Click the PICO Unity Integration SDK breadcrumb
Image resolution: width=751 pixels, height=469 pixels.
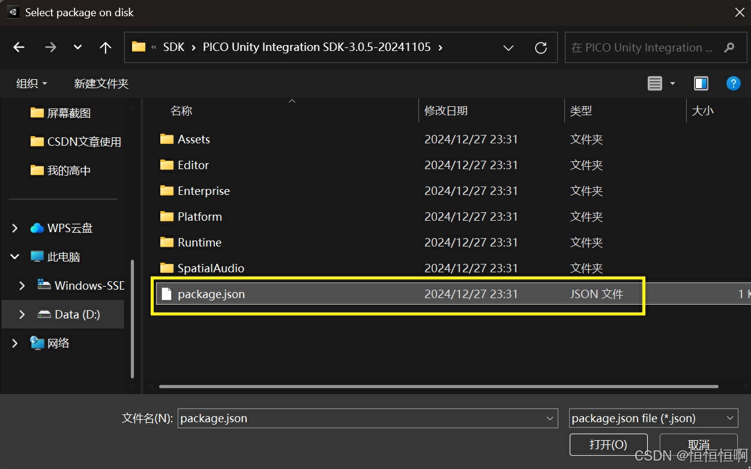click(317, 47)
